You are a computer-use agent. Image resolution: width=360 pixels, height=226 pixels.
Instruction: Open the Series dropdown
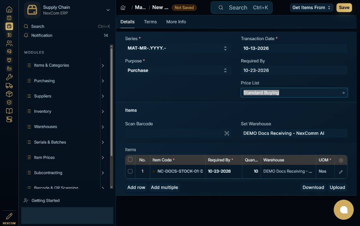point(178,48)
